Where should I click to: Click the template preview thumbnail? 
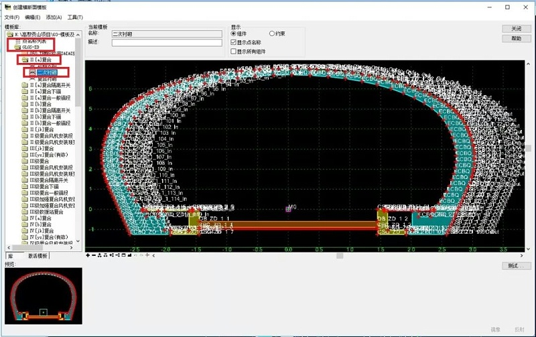(44, 296)
